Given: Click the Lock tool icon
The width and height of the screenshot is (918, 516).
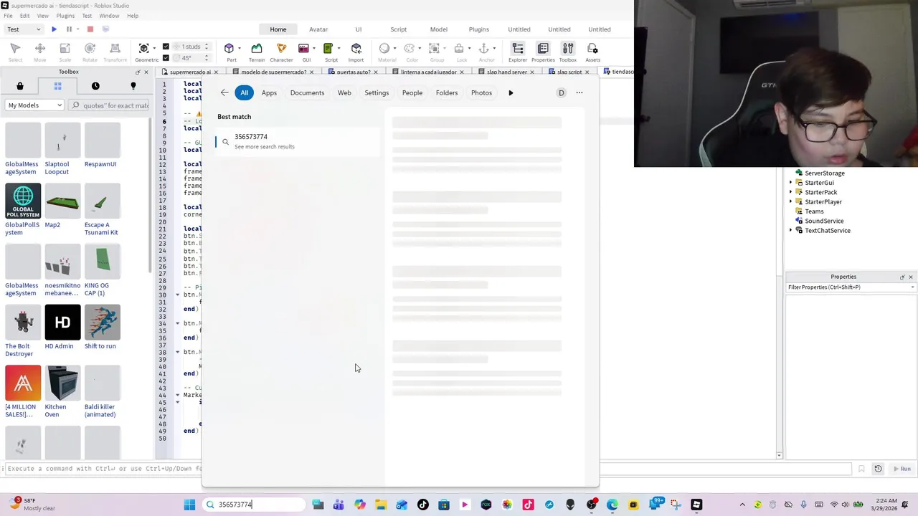Looking at the screenshot, I should [460, 48].
